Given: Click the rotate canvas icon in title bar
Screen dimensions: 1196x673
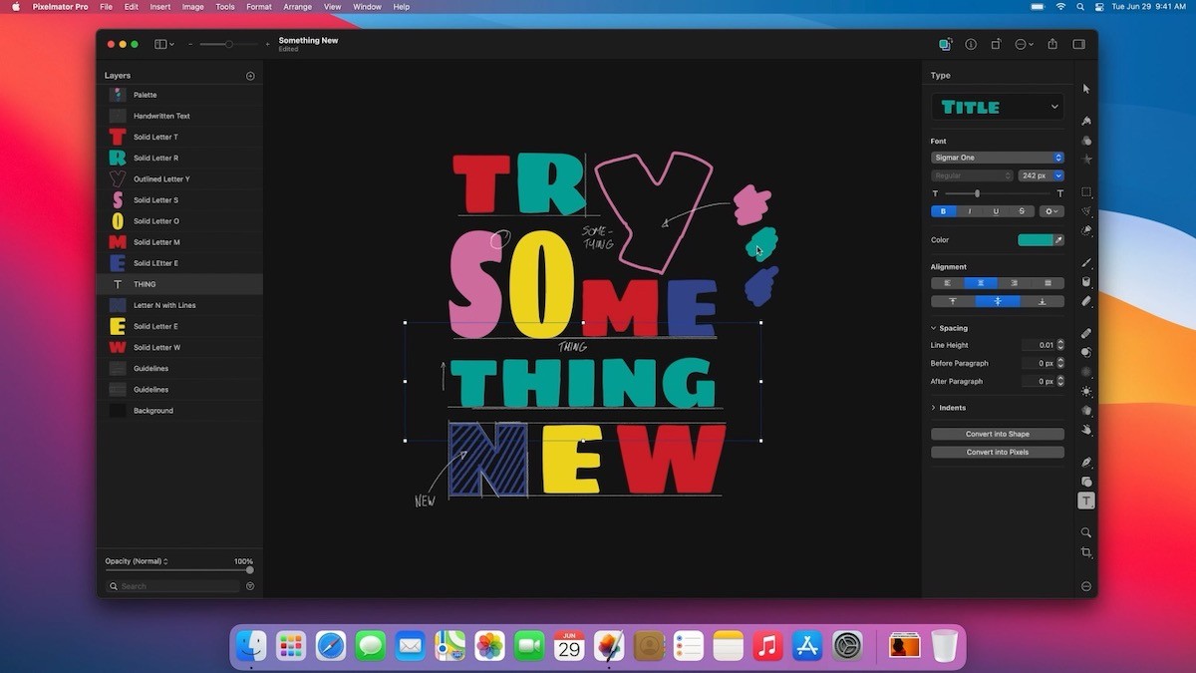Looking at the screenshot, I should (x=996, y=44).
